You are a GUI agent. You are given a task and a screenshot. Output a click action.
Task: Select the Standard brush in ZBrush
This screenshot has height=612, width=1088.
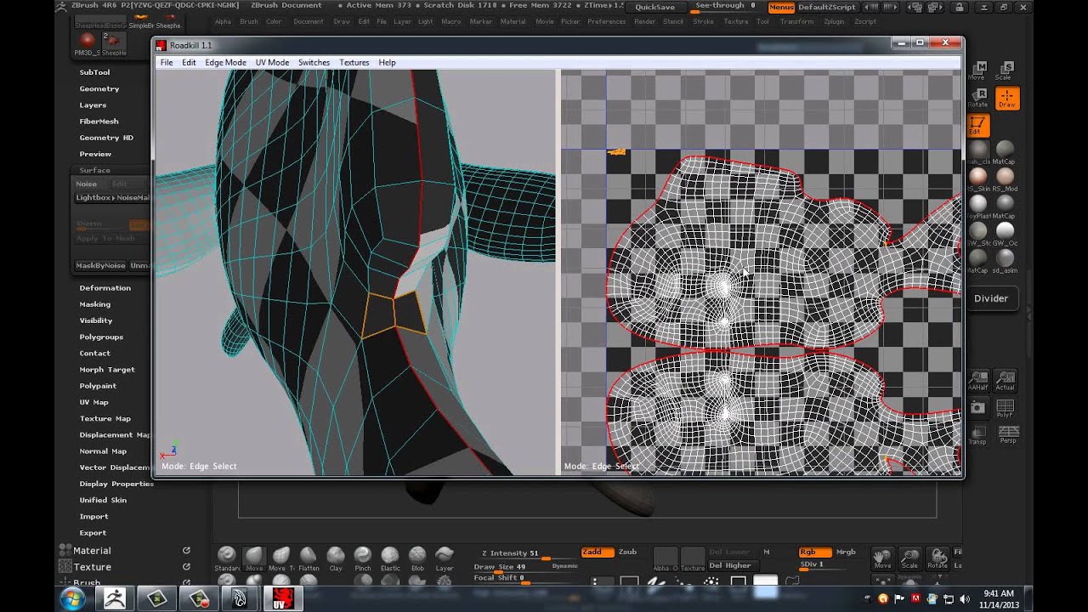click(227, 558)
